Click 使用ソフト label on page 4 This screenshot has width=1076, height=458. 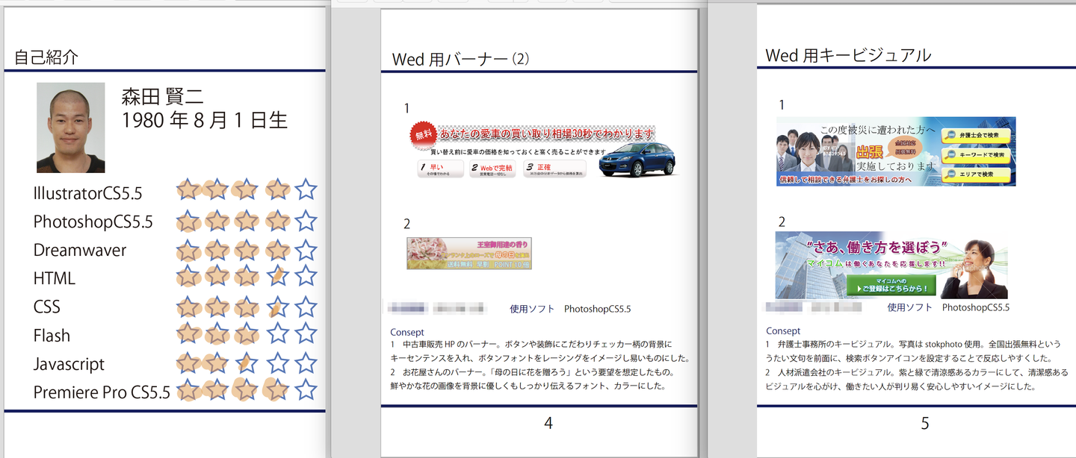[532, 309]
